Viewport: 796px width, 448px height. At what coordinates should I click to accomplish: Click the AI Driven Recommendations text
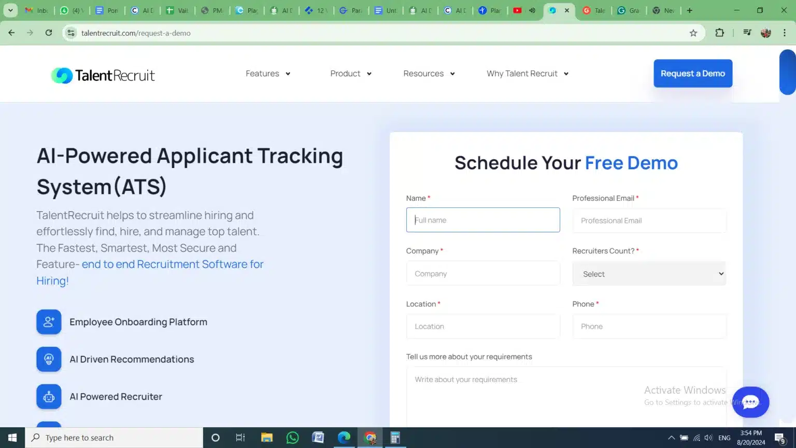132,359
